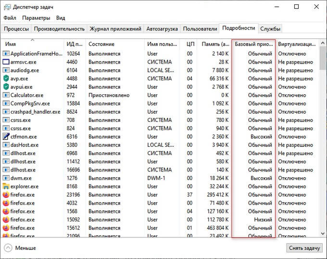
Task: Click the csrss.exe icon with PID 824
Action: point(6,129)
